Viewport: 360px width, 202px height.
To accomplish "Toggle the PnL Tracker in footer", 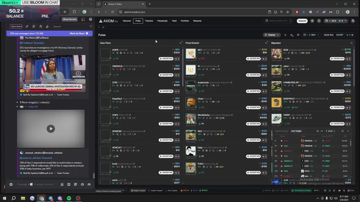I will (x=171, y=190).
